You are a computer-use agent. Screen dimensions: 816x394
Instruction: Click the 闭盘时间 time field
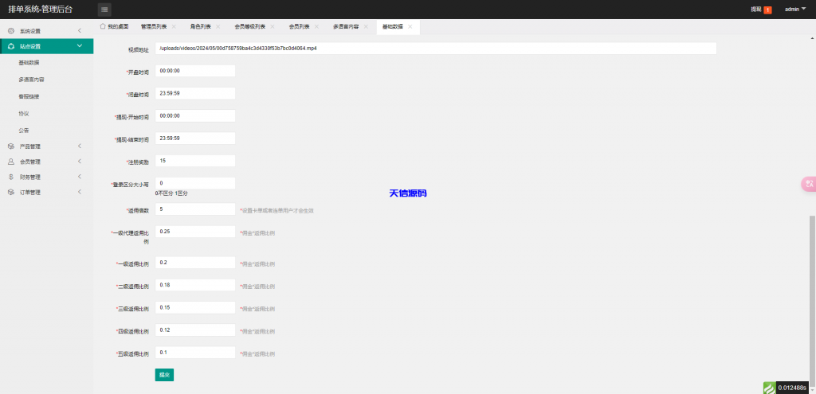point(195,94)
